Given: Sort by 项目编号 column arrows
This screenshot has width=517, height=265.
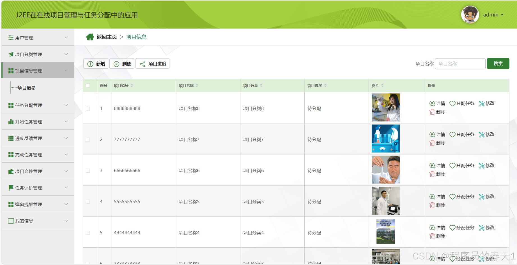Looking at the screenshot, I should (x=132, y=86).
